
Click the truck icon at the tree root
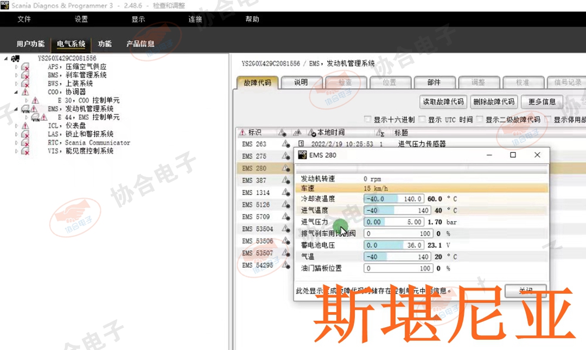[15, 59]
